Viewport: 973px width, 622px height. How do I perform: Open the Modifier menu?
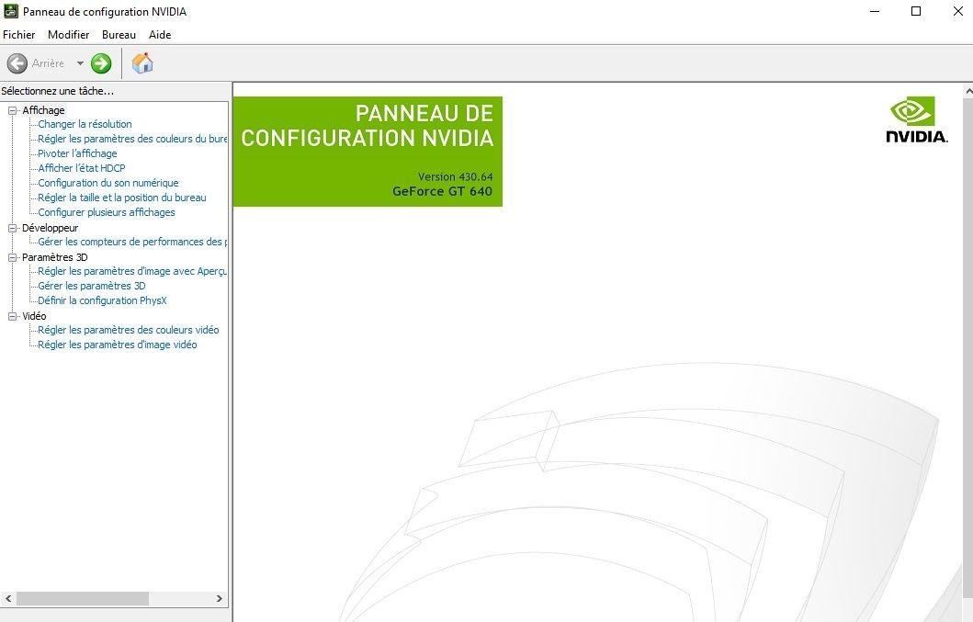coord(68,35)
